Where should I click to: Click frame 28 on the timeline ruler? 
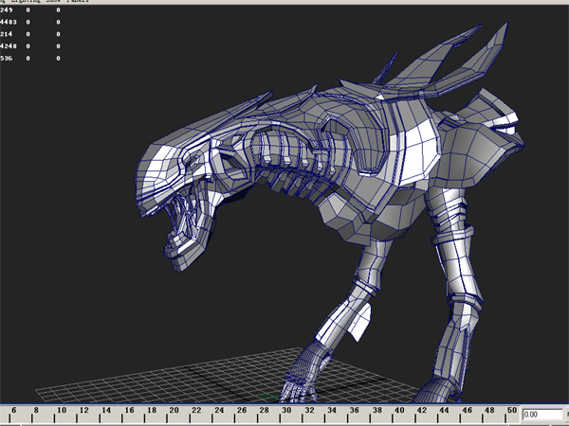tap(265, 410)
